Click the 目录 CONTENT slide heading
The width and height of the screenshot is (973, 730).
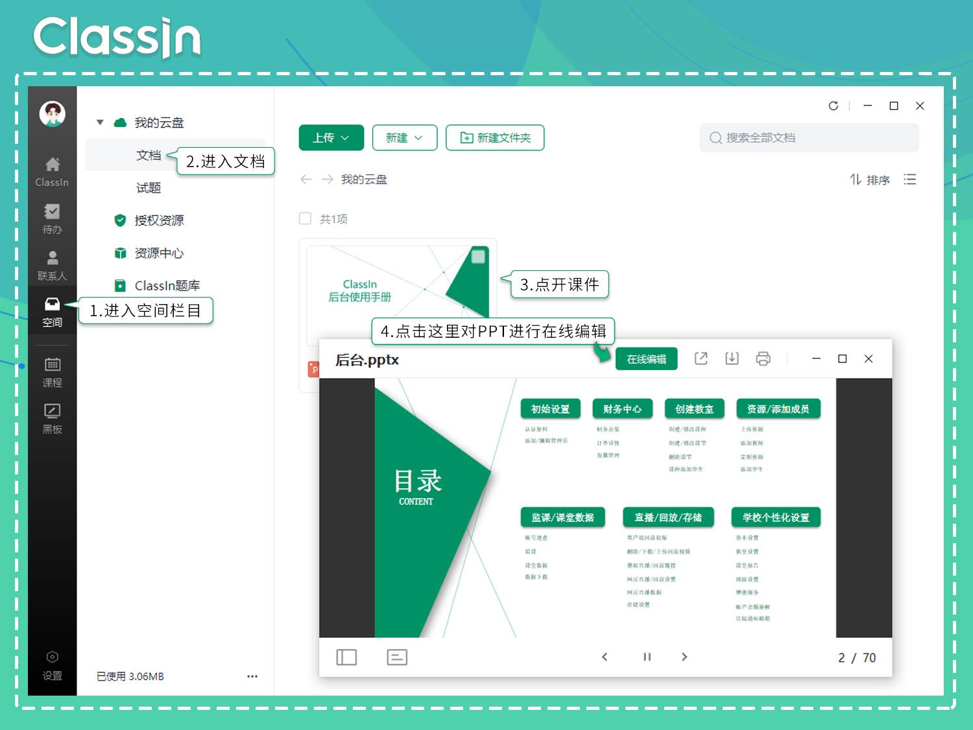pyautogui.click(x=417, y=487)
